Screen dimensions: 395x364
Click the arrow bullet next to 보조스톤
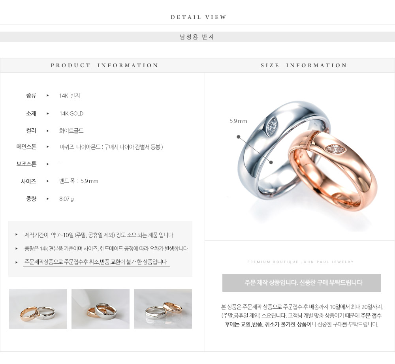pyautogui.click(x=48, y=164)
